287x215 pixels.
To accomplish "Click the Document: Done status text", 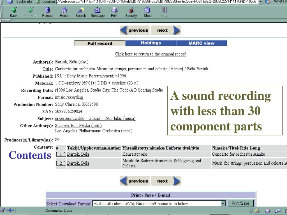I will coord(59,211).
